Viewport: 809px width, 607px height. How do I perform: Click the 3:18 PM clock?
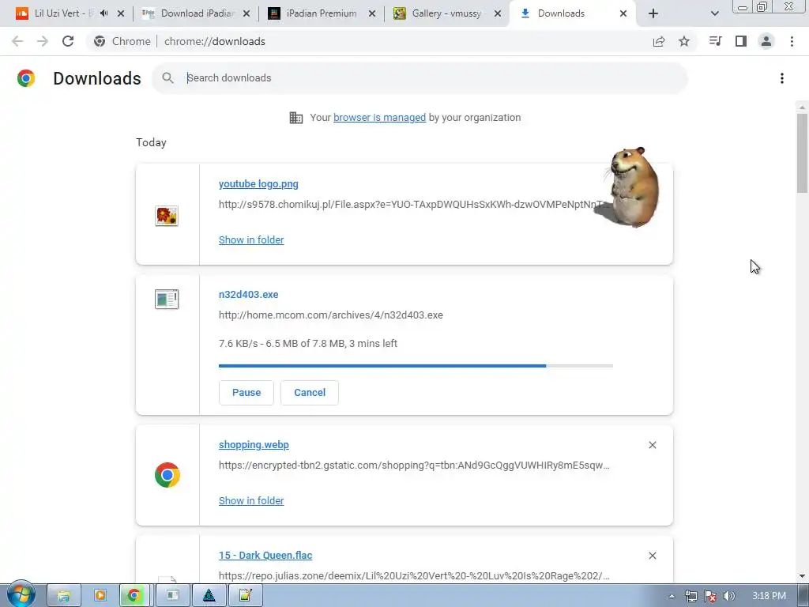tap(769, 596)
